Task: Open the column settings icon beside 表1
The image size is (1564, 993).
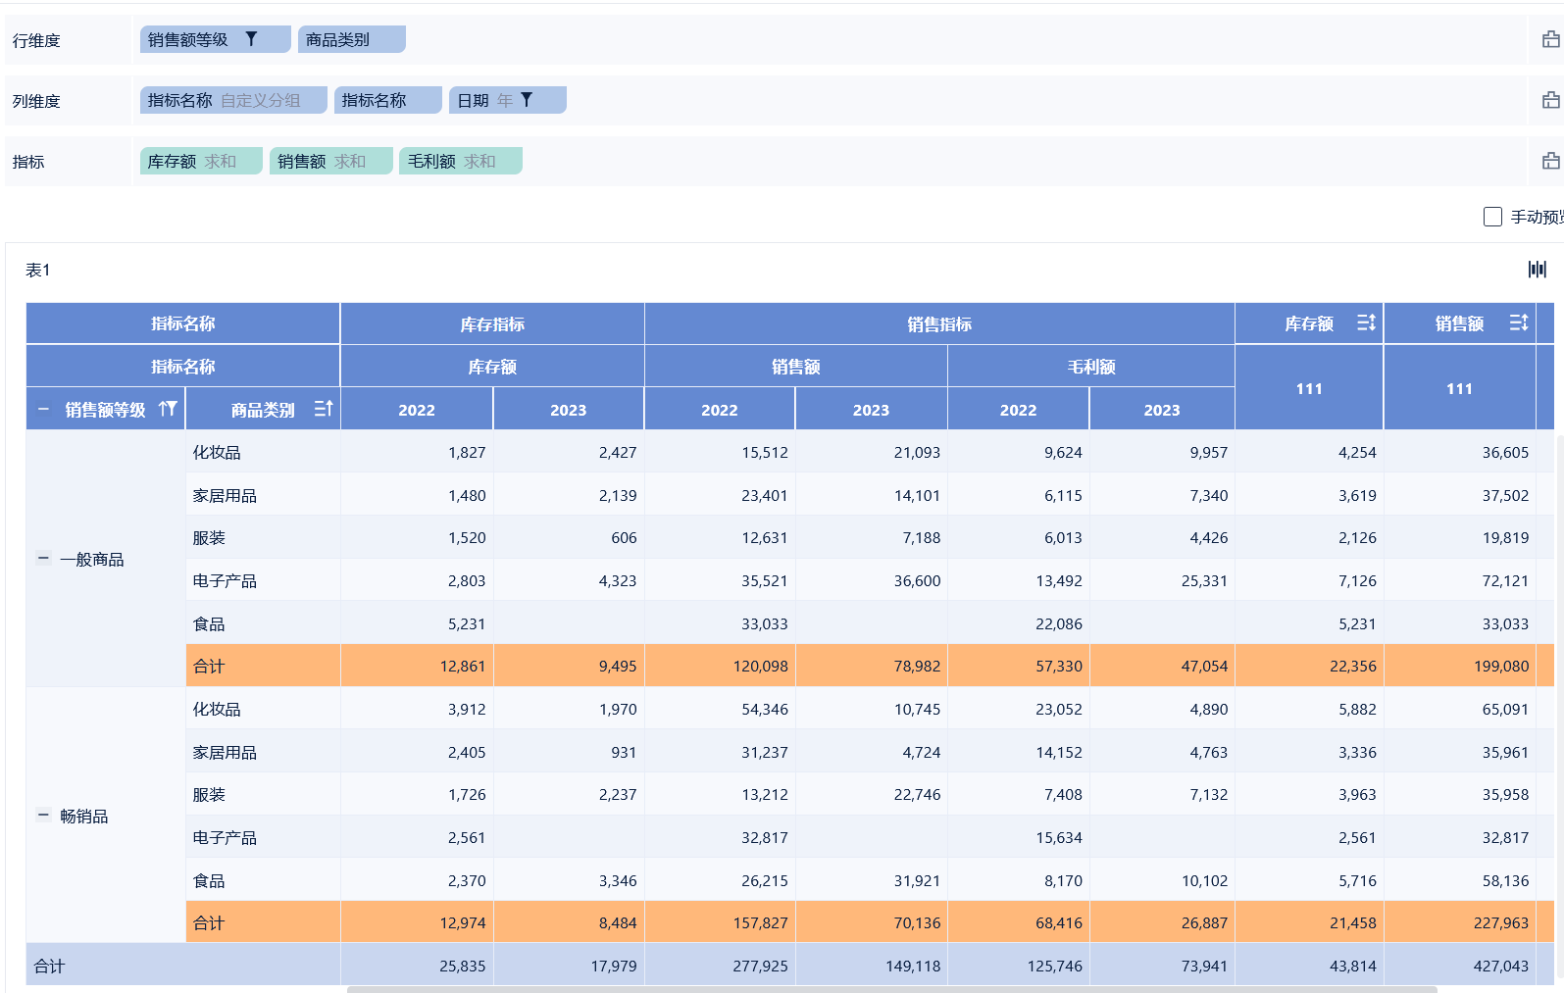Action: point(1537,270)
